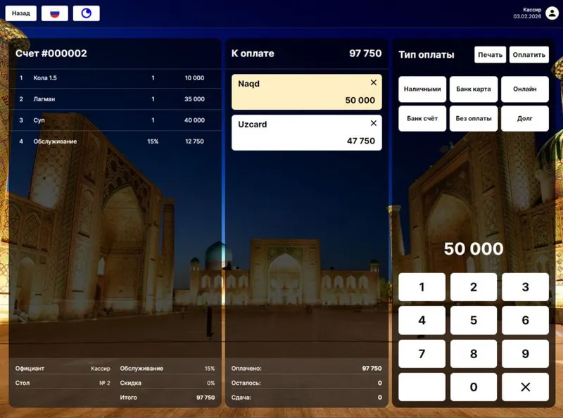
Task: Select the Лагман order line
Action: (x=115, y=99)
